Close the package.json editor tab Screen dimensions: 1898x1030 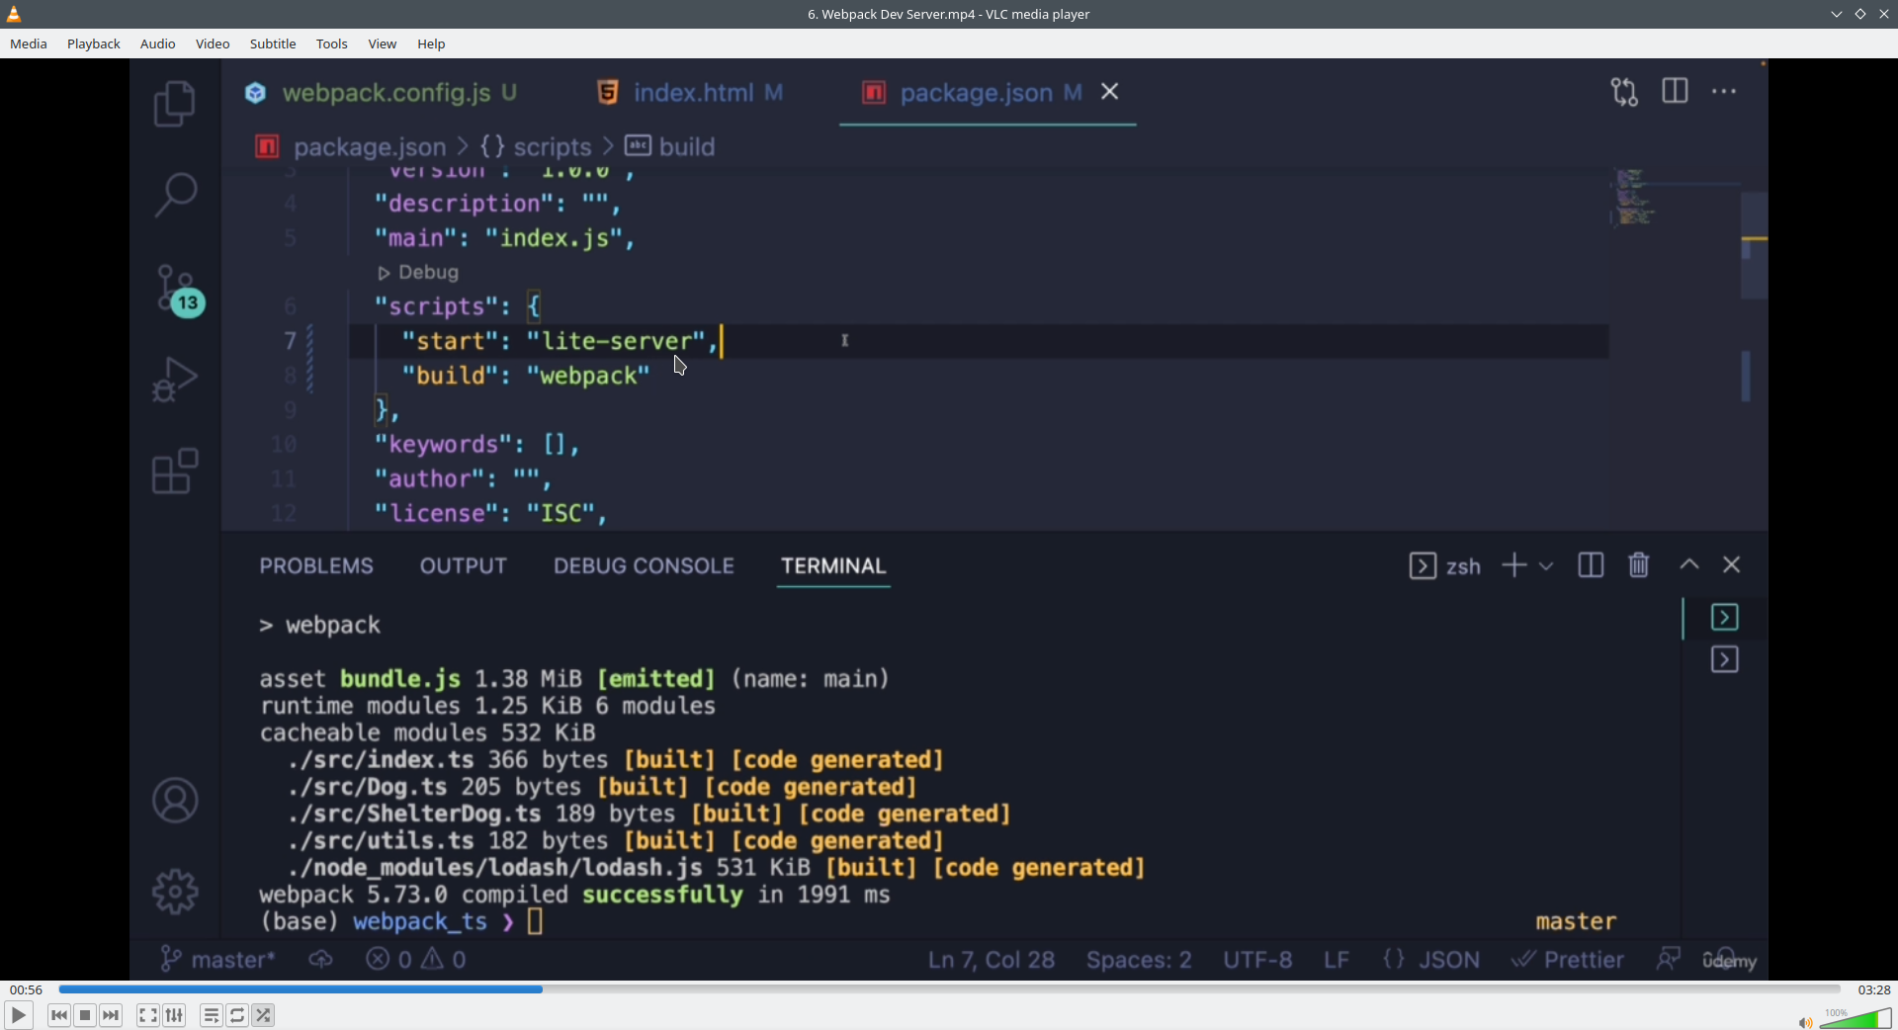1111,92
